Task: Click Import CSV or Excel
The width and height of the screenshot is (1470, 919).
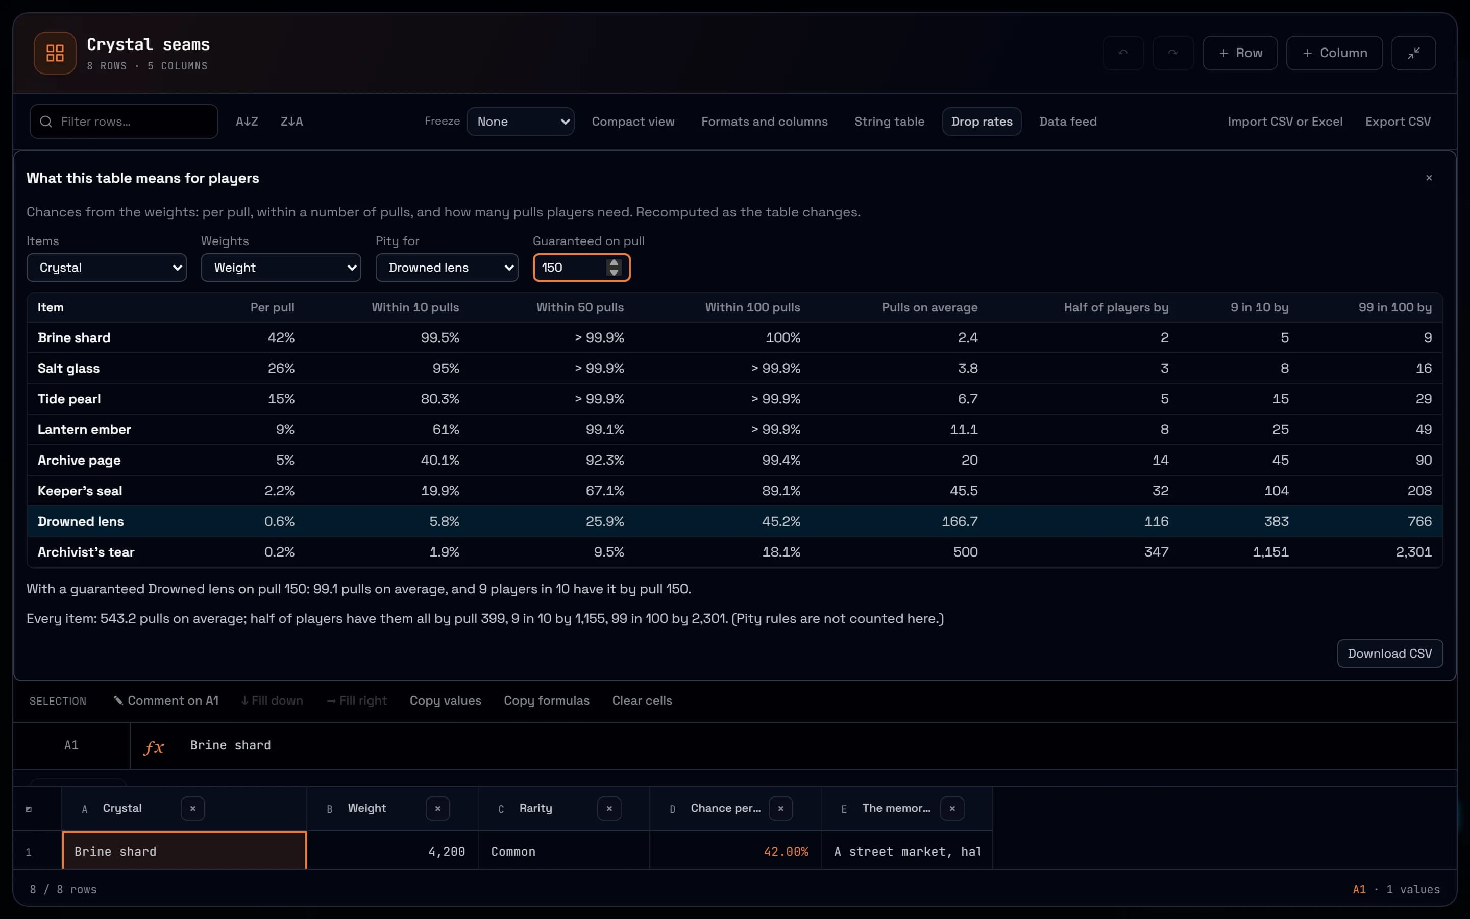Action: pyautogui.click(x=1285, y=122)
